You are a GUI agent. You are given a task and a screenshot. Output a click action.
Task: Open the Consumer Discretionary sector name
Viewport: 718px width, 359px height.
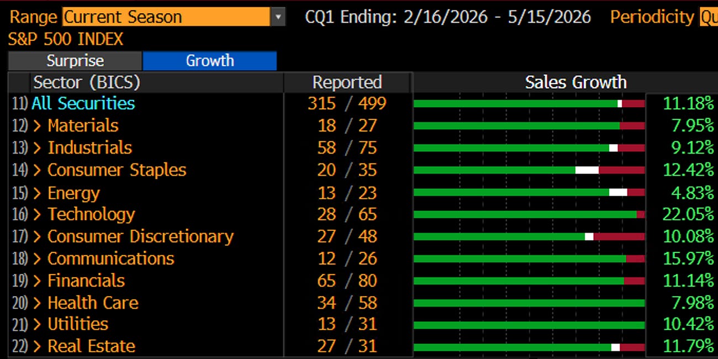point(141,236)
